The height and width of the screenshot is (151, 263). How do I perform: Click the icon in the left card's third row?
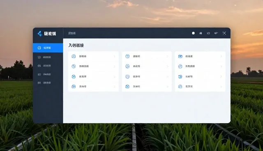(74, 76)
